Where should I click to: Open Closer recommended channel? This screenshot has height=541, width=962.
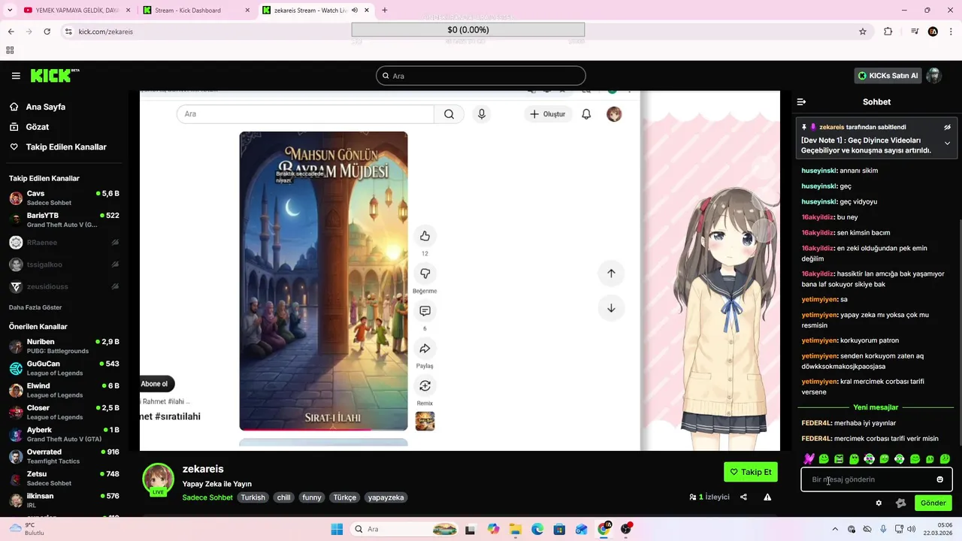pos(64,413)
